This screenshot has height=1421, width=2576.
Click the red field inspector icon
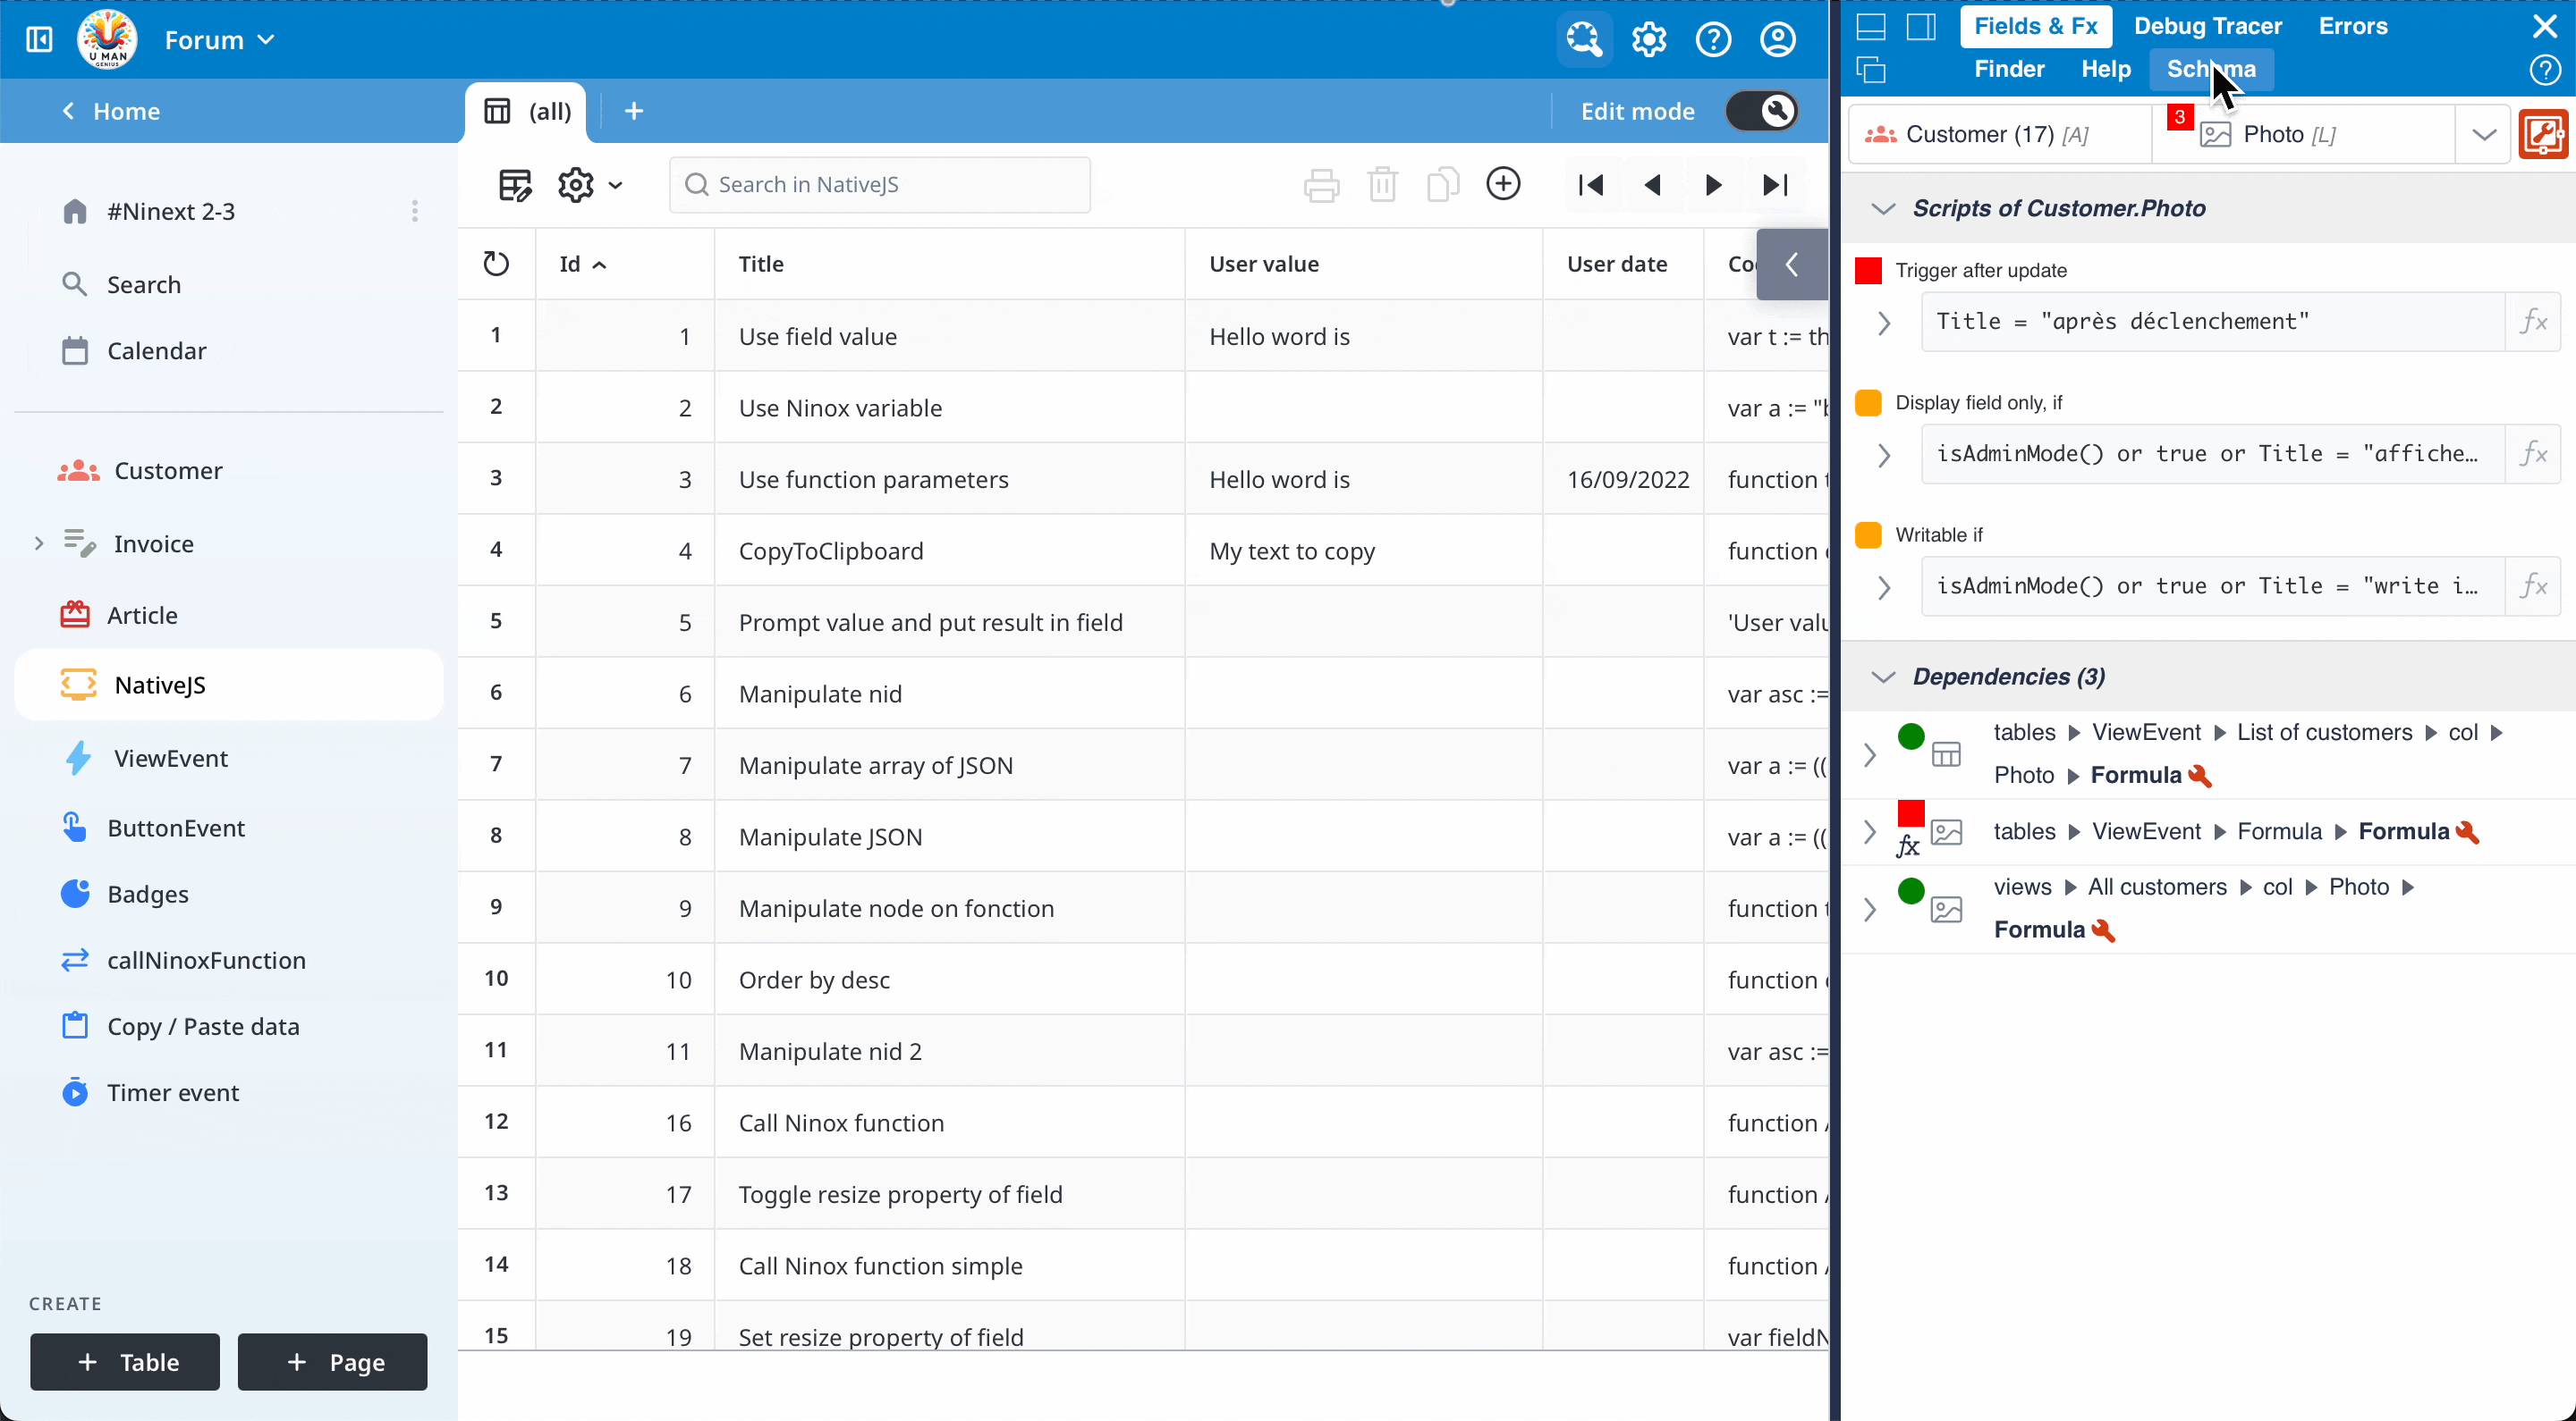2544,135
